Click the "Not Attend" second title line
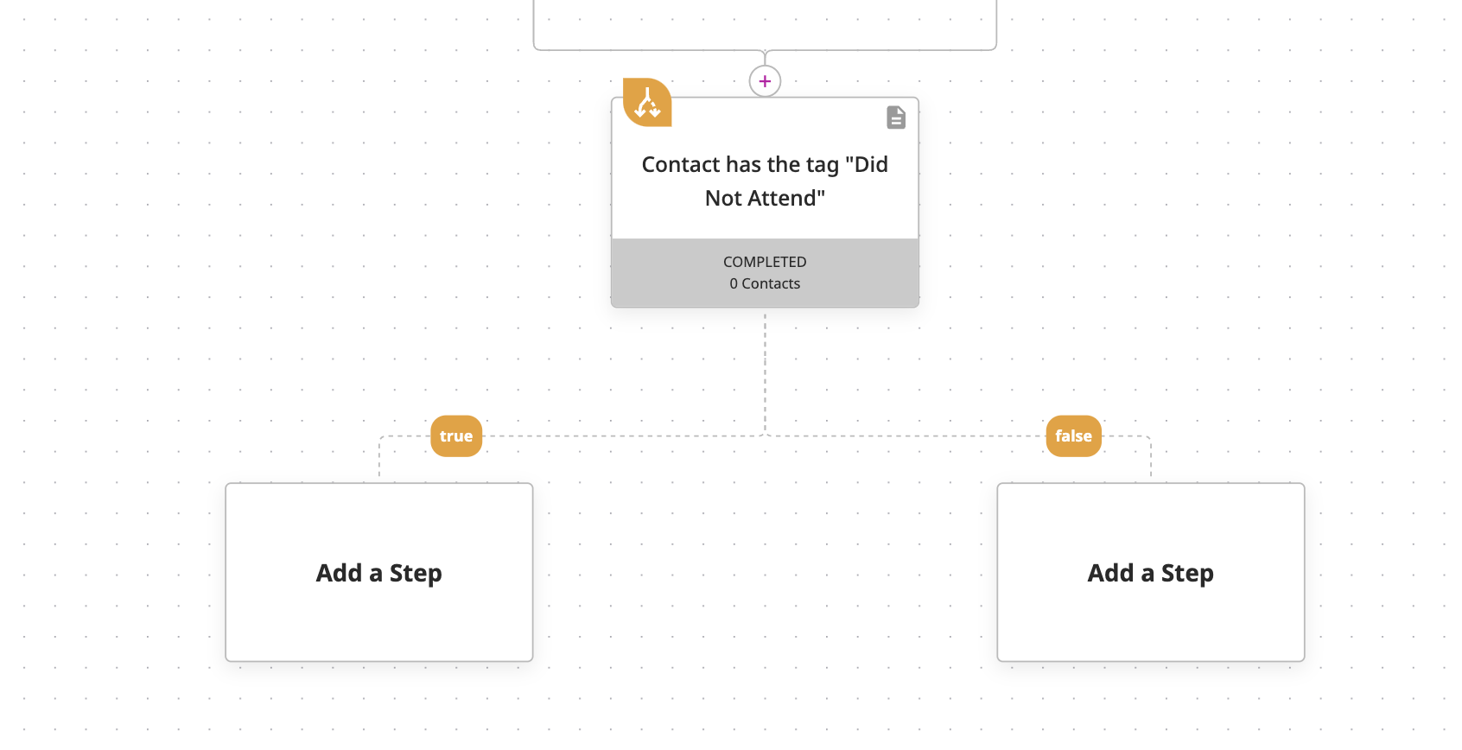 [x=765, y=198]
